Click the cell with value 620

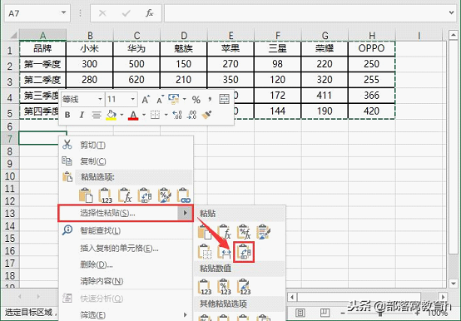pos(136,80)
